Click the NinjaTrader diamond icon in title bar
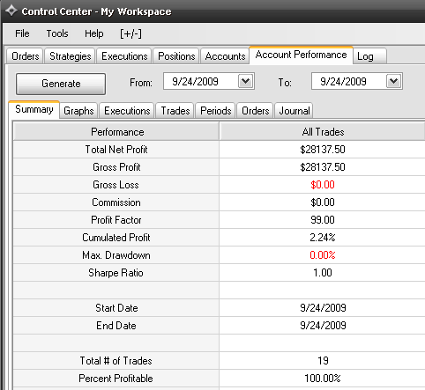425x390 pixels. pos(11,11)
